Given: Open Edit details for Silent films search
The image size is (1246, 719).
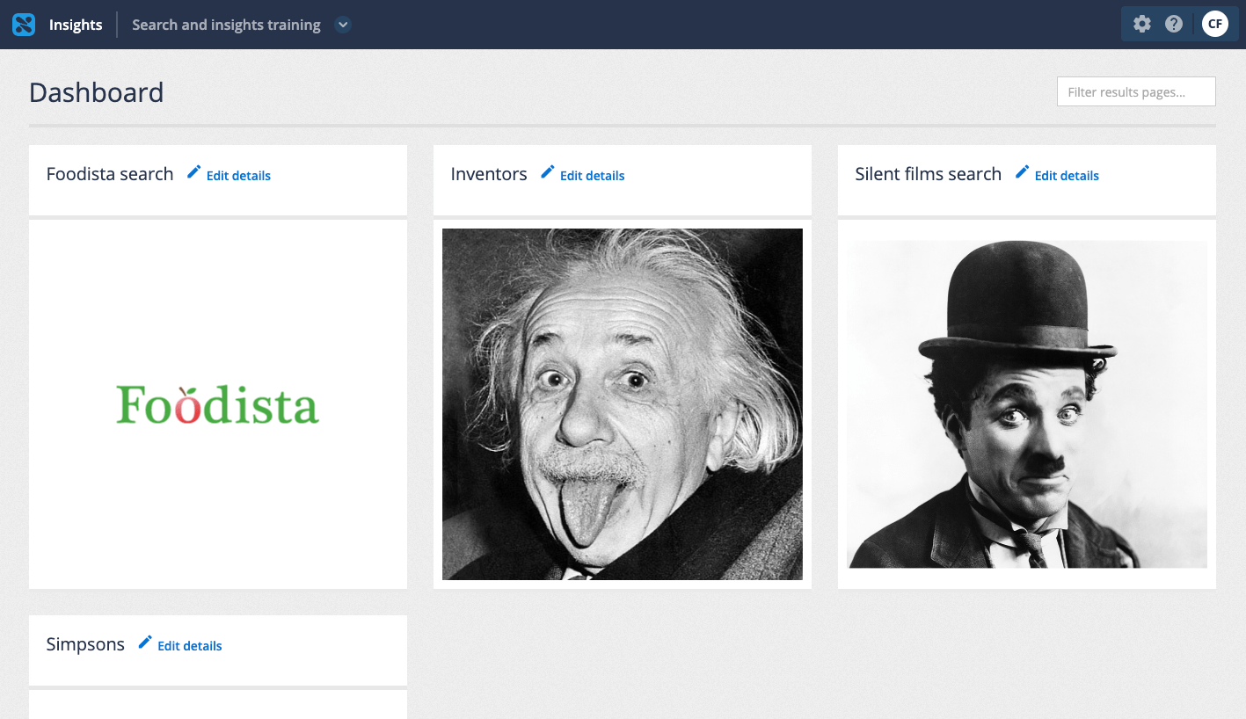Looking at the screenshot, I should pos(1067,175).
